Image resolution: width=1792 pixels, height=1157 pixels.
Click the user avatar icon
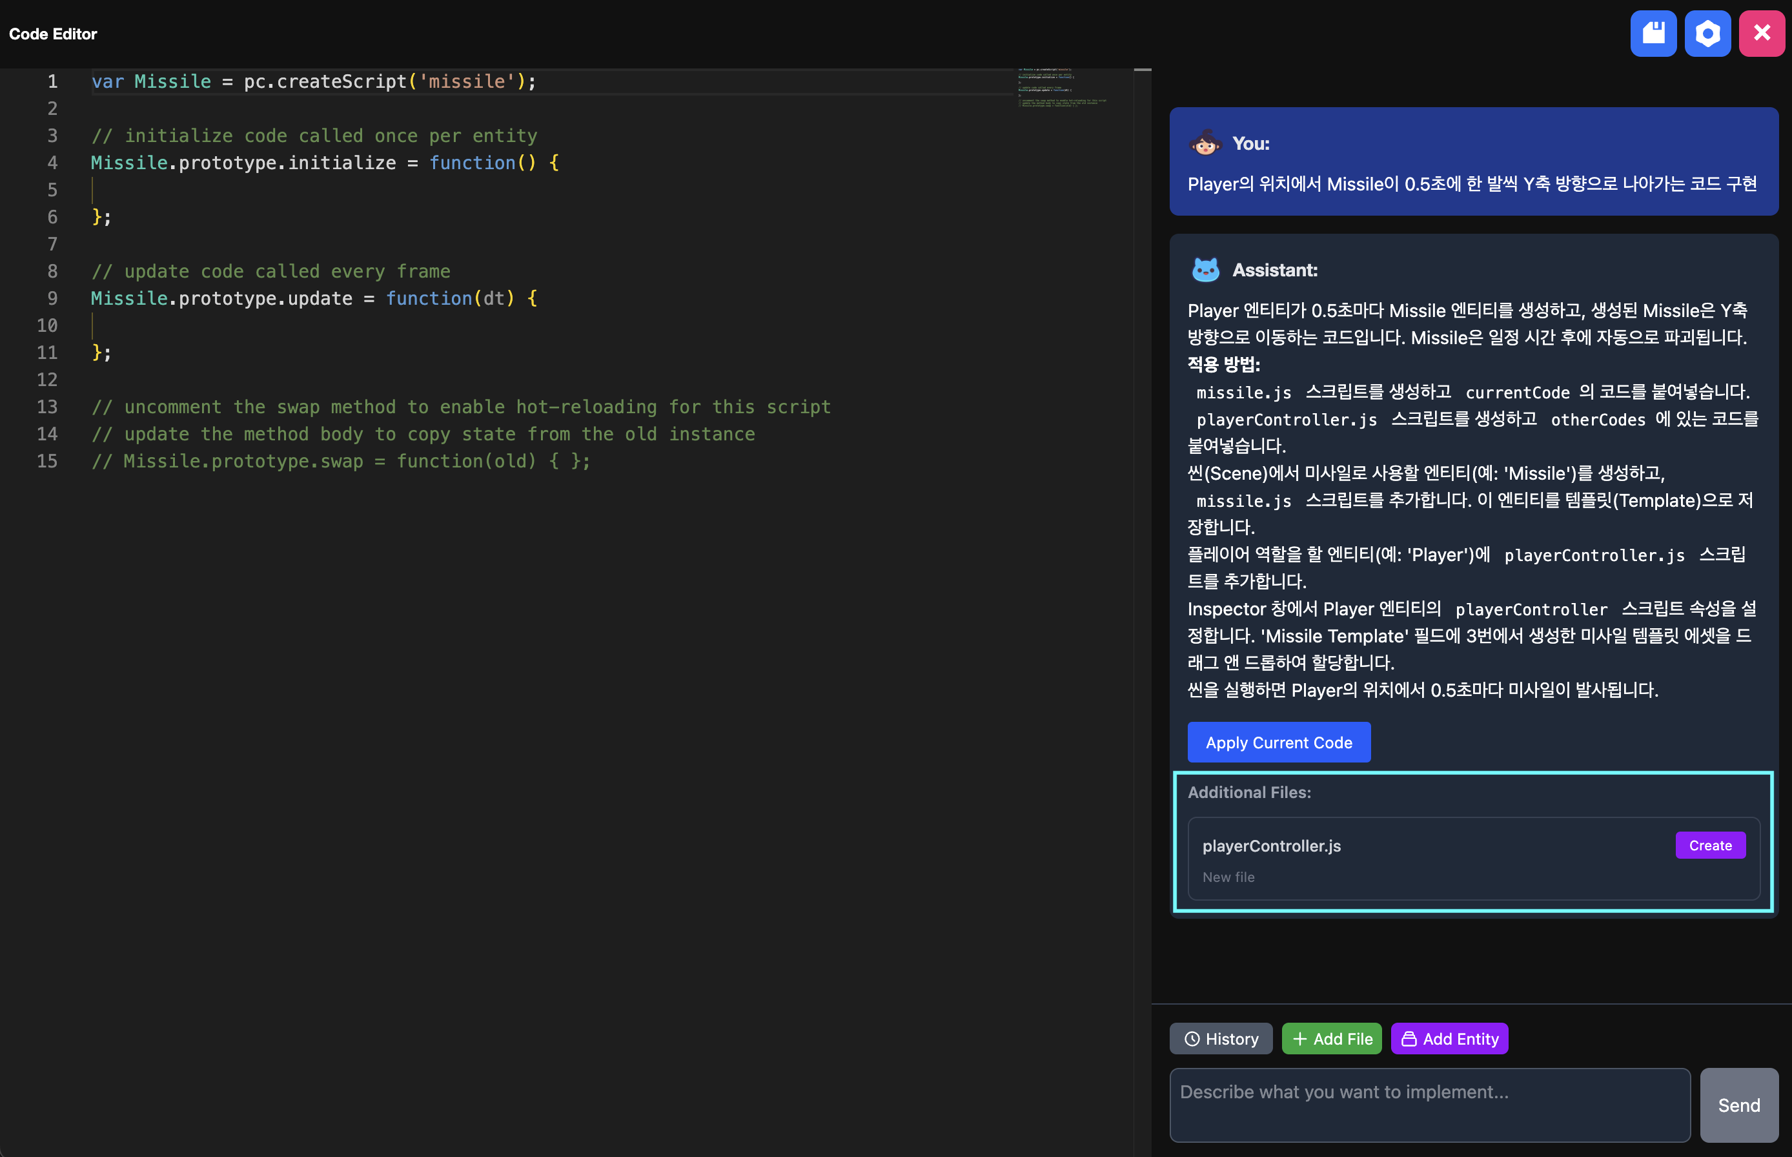pyautogui.click(x=1205, y=143)
